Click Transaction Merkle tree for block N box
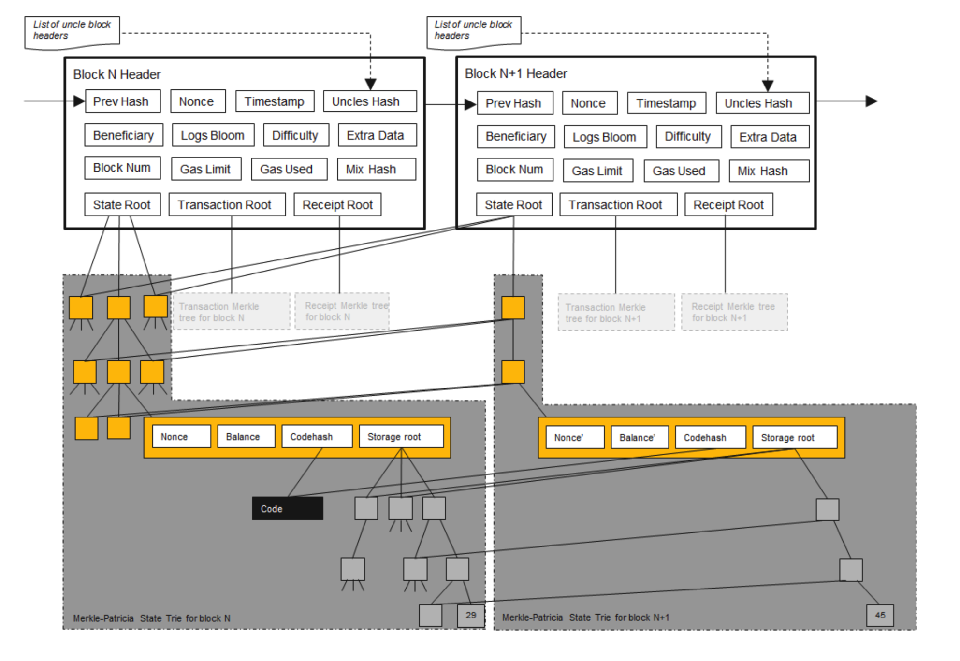The height and width of the screenshot is (661, 960). (x=232, y=312)
